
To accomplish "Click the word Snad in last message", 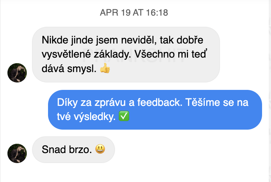I will click(54, 149).
